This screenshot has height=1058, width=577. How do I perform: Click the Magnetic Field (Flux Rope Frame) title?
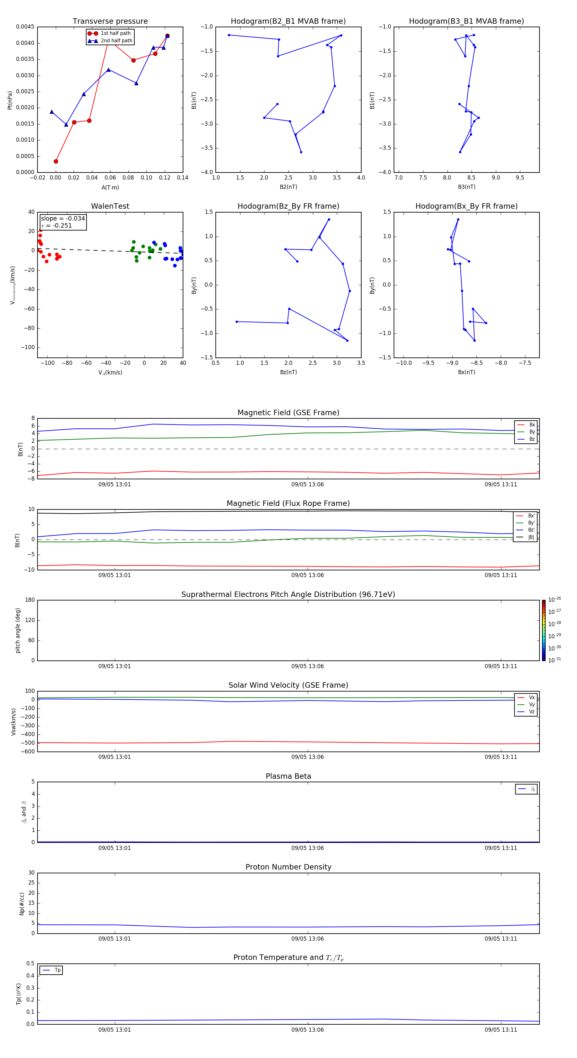288,504
